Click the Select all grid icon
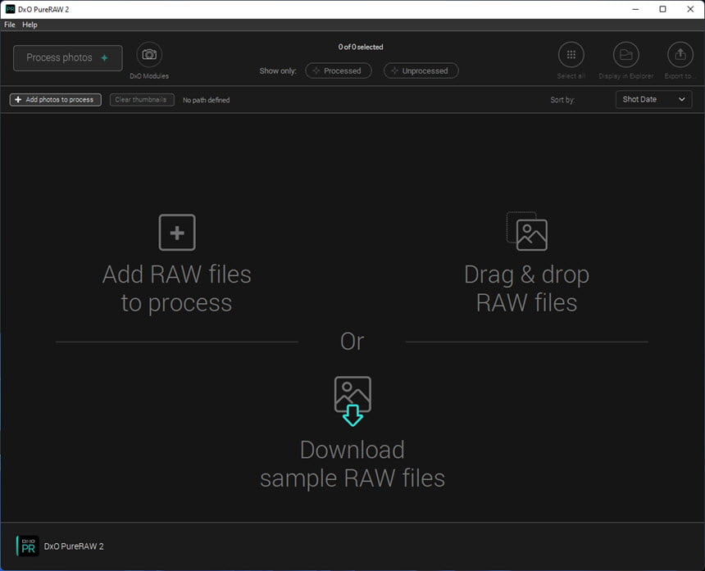Image resolution: width=705 pixels, height=571 pixels. (x=571, y=55)
